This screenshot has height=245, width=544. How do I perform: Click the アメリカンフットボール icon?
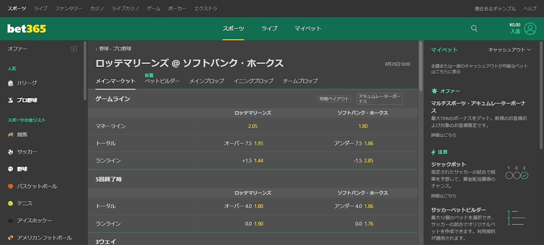click(11, 238)
